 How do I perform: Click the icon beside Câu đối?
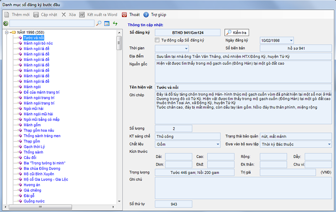click(x=20, y=157)
